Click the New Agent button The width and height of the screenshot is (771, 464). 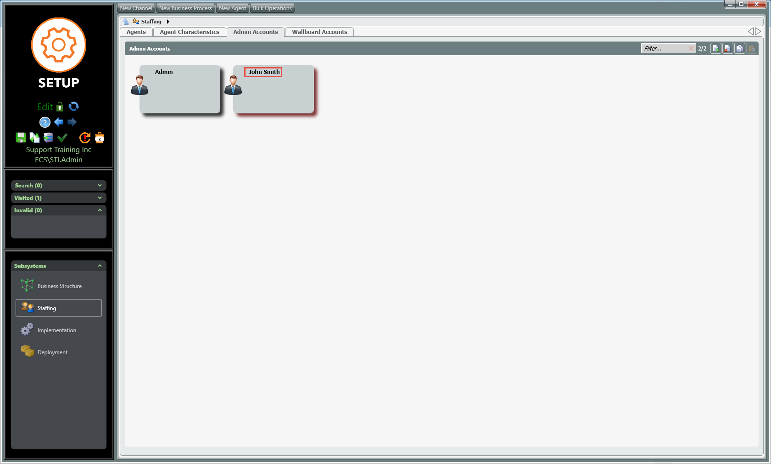point(232,8)
